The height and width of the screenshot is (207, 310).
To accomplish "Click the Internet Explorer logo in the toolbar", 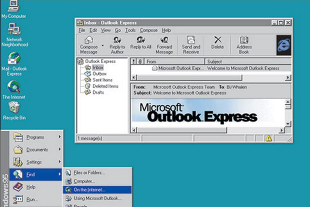I will tap(283, 45).
